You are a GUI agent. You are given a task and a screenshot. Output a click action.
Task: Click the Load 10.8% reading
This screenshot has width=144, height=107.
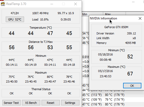tap(40, 19)
